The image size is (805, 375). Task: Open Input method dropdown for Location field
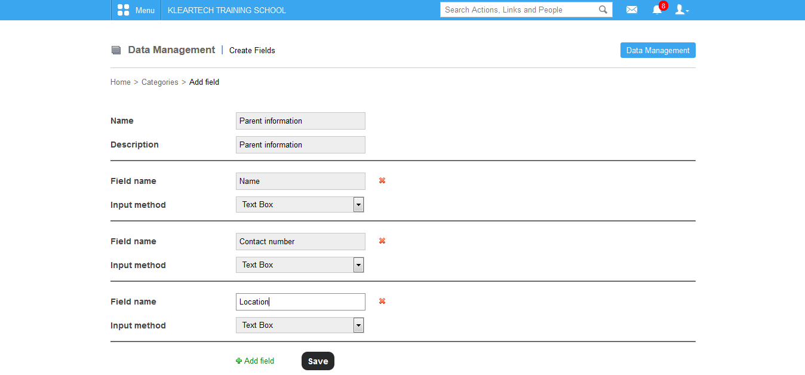point(300,325)
